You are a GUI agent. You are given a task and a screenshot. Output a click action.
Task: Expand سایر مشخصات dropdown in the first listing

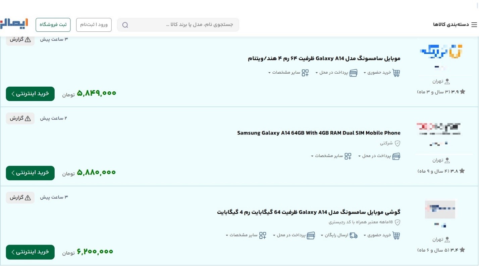point(269,73)
